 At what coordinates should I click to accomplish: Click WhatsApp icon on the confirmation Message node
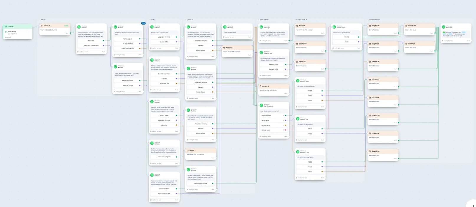click(444, 27)
